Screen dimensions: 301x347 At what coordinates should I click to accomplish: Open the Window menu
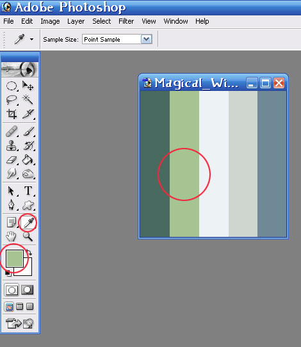click(175, 21)
